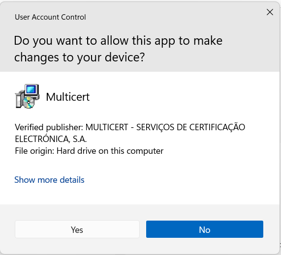The image size is (281, 255).
Task: Expand Show more details
Action: tap(49, 180)
